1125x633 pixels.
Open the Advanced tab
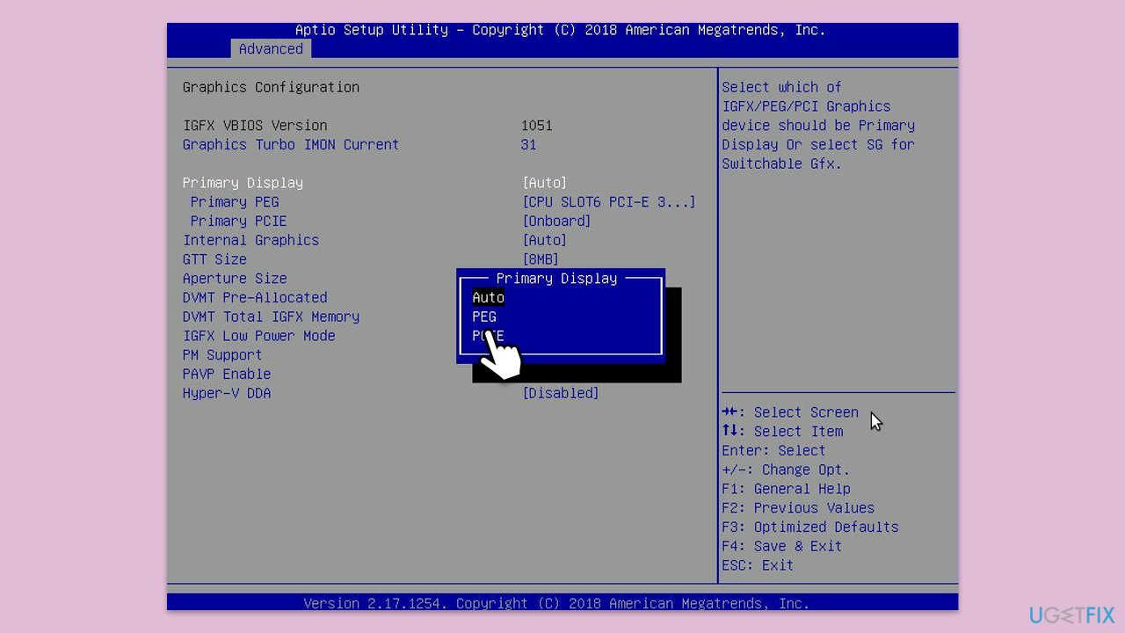271,49
